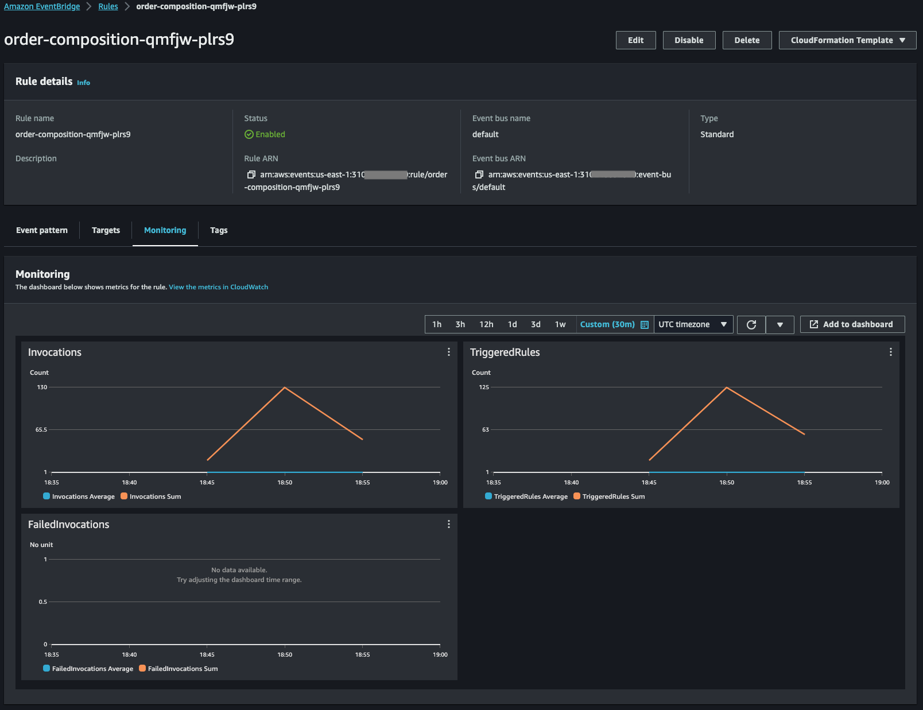Viewport: 923px width, 710px height.
Task: Switch to the Event pattern tab
Action: [x=42, y=230]
